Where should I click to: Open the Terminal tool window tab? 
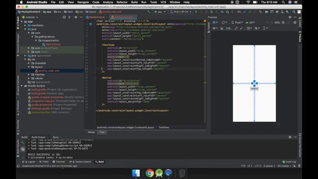[59, 162]
